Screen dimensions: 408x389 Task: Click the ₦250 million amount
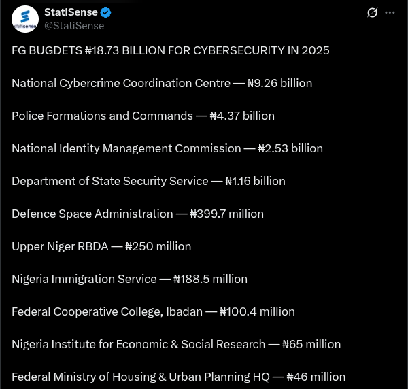tap(158, 246)
